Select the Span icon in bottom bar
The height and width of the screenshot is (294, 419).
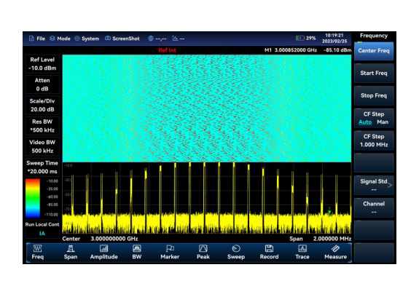[x=71, y=249]
